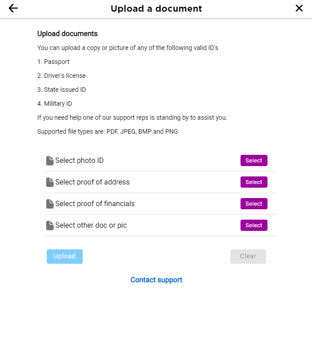Close the Upload a document dialog
The height and width of the screenshot is (347, 312).
tap(299, 9)
